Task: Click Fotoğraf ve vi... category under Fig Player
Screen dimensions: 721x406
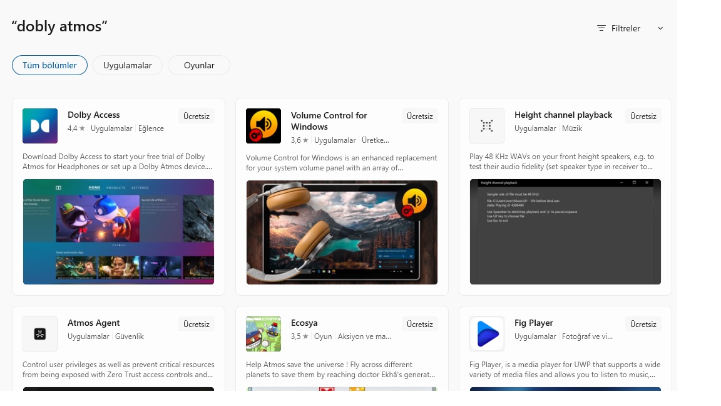Action: pyautogui.click(x=587, y=336)
